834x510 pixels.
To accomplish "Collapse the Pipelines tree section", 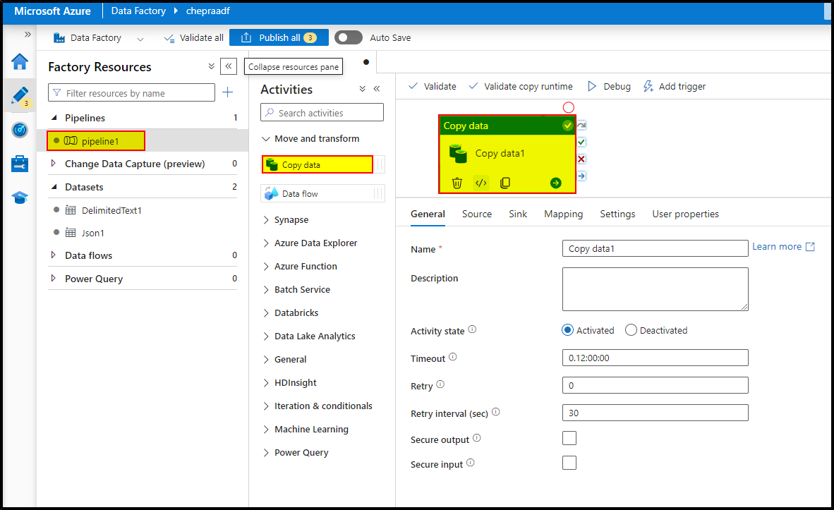I will (x=54, y=118).
